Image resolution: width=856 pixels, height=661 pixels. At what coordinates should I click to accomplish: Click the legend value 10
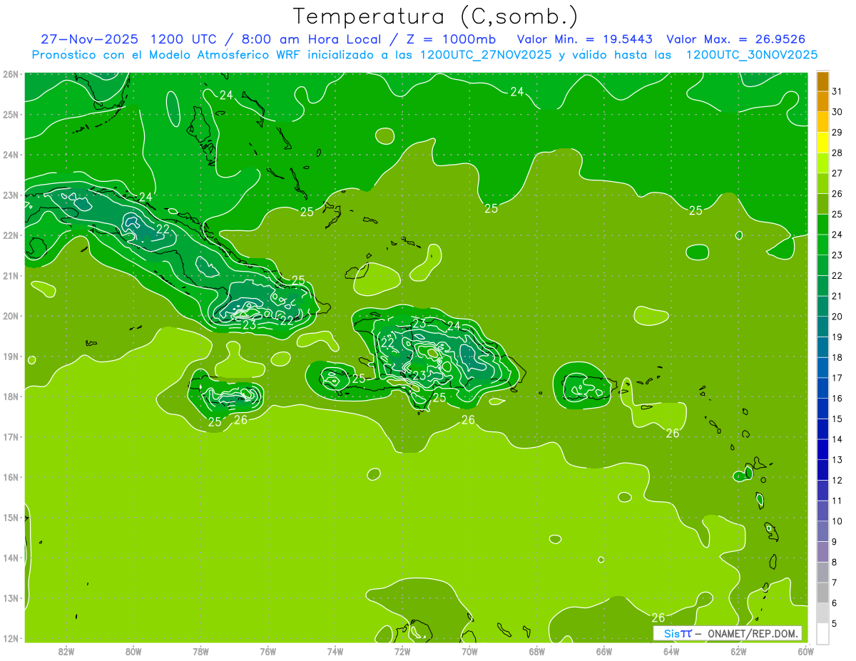click(837, 521)
